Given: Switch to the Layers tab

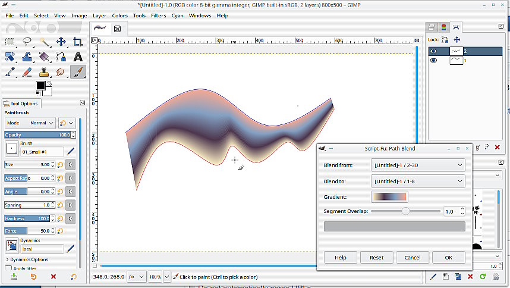Looking at the screenshot, I should click(x=432, y=27).
